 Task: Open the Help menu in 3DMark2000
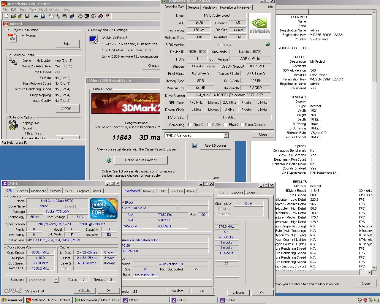click(67, 9)
